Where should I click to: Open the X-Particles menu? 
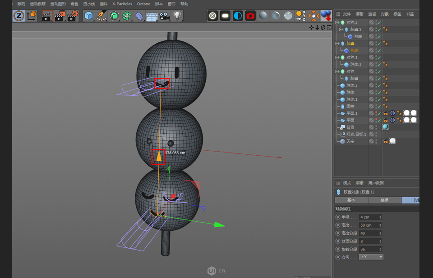[122, 4]
